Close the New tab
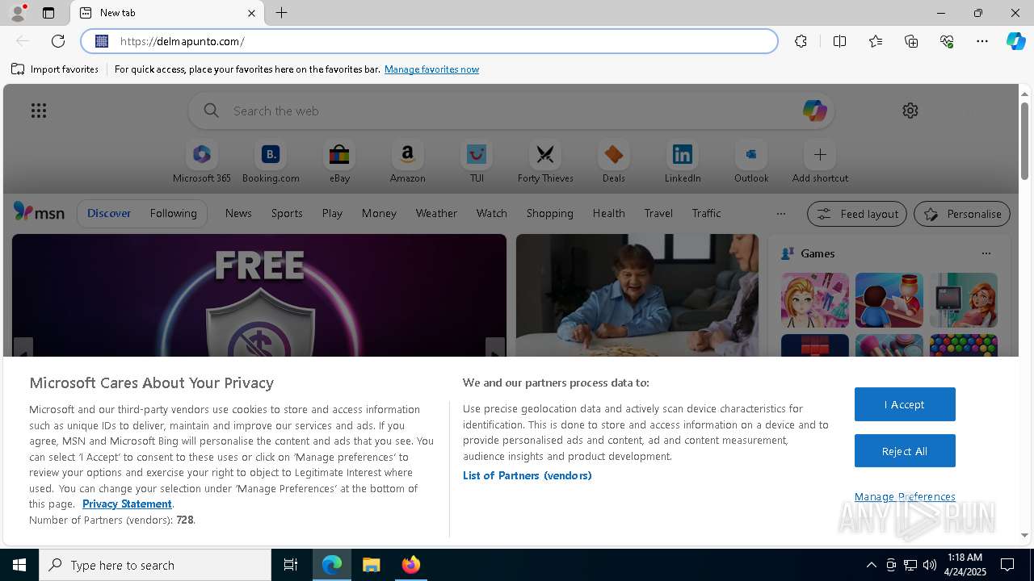Image resolution: width=1034 pixels, height=581 pixels. (251, 13)
